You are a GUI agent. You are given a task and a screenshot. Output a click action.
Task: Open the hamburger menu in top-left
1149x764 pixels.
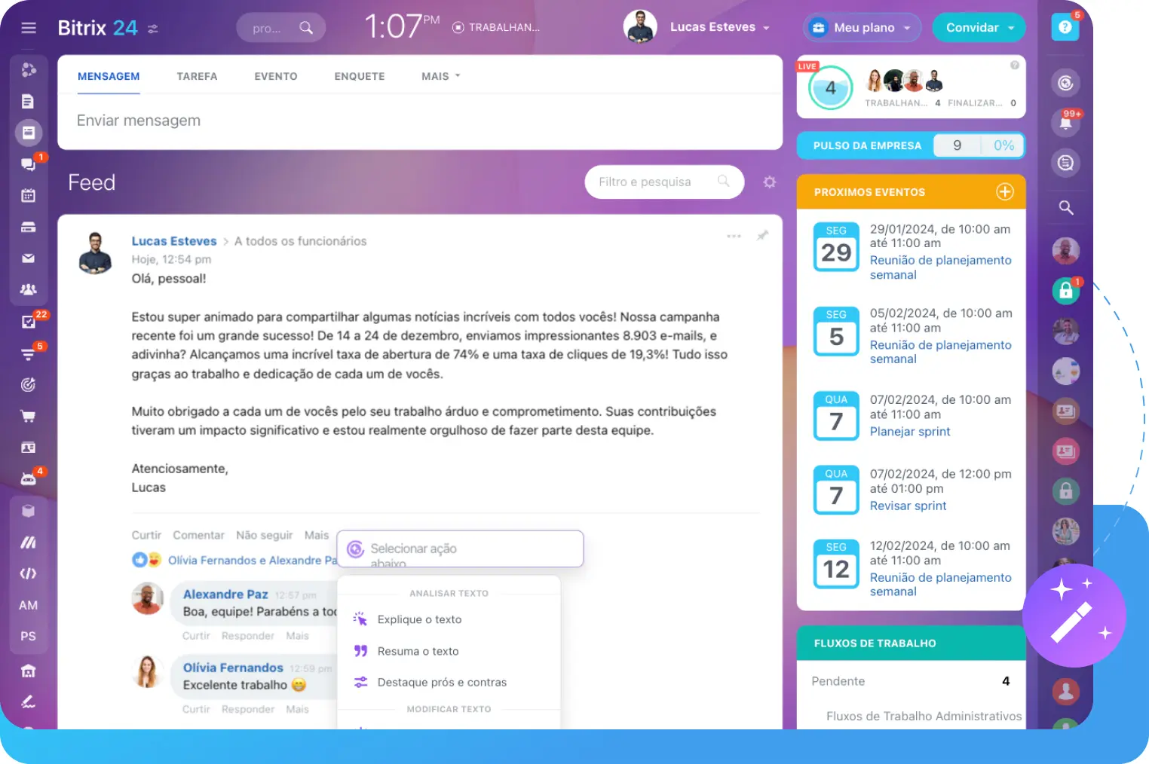(29, 28)
